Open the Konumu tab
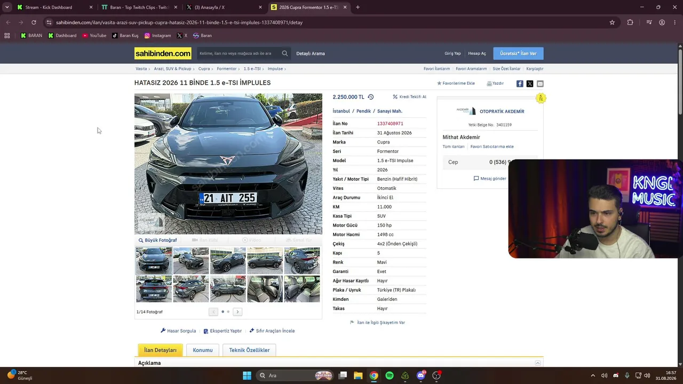 [203, 350]
